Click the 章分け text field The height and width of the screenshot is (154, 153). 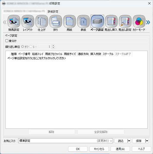tap(83, 41)
